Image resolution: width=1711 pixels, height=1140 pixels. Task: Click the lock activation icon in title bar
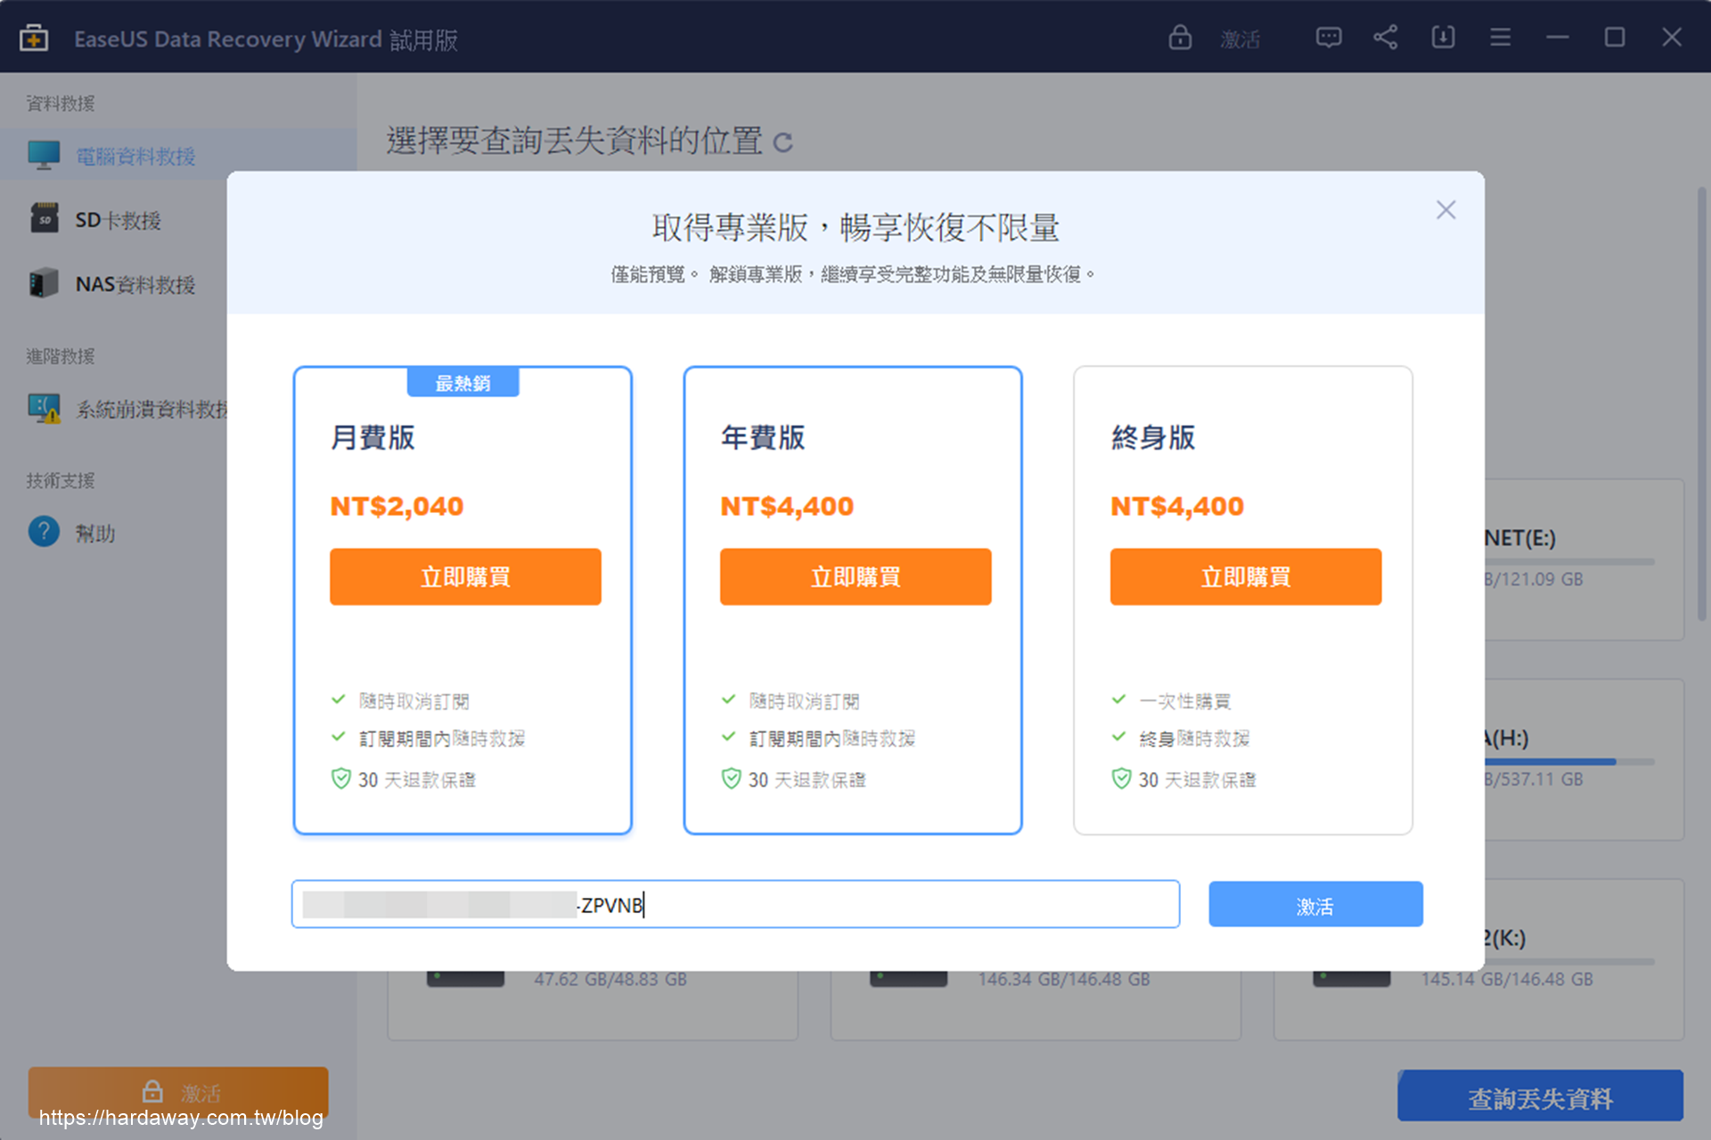[1180, 37]
